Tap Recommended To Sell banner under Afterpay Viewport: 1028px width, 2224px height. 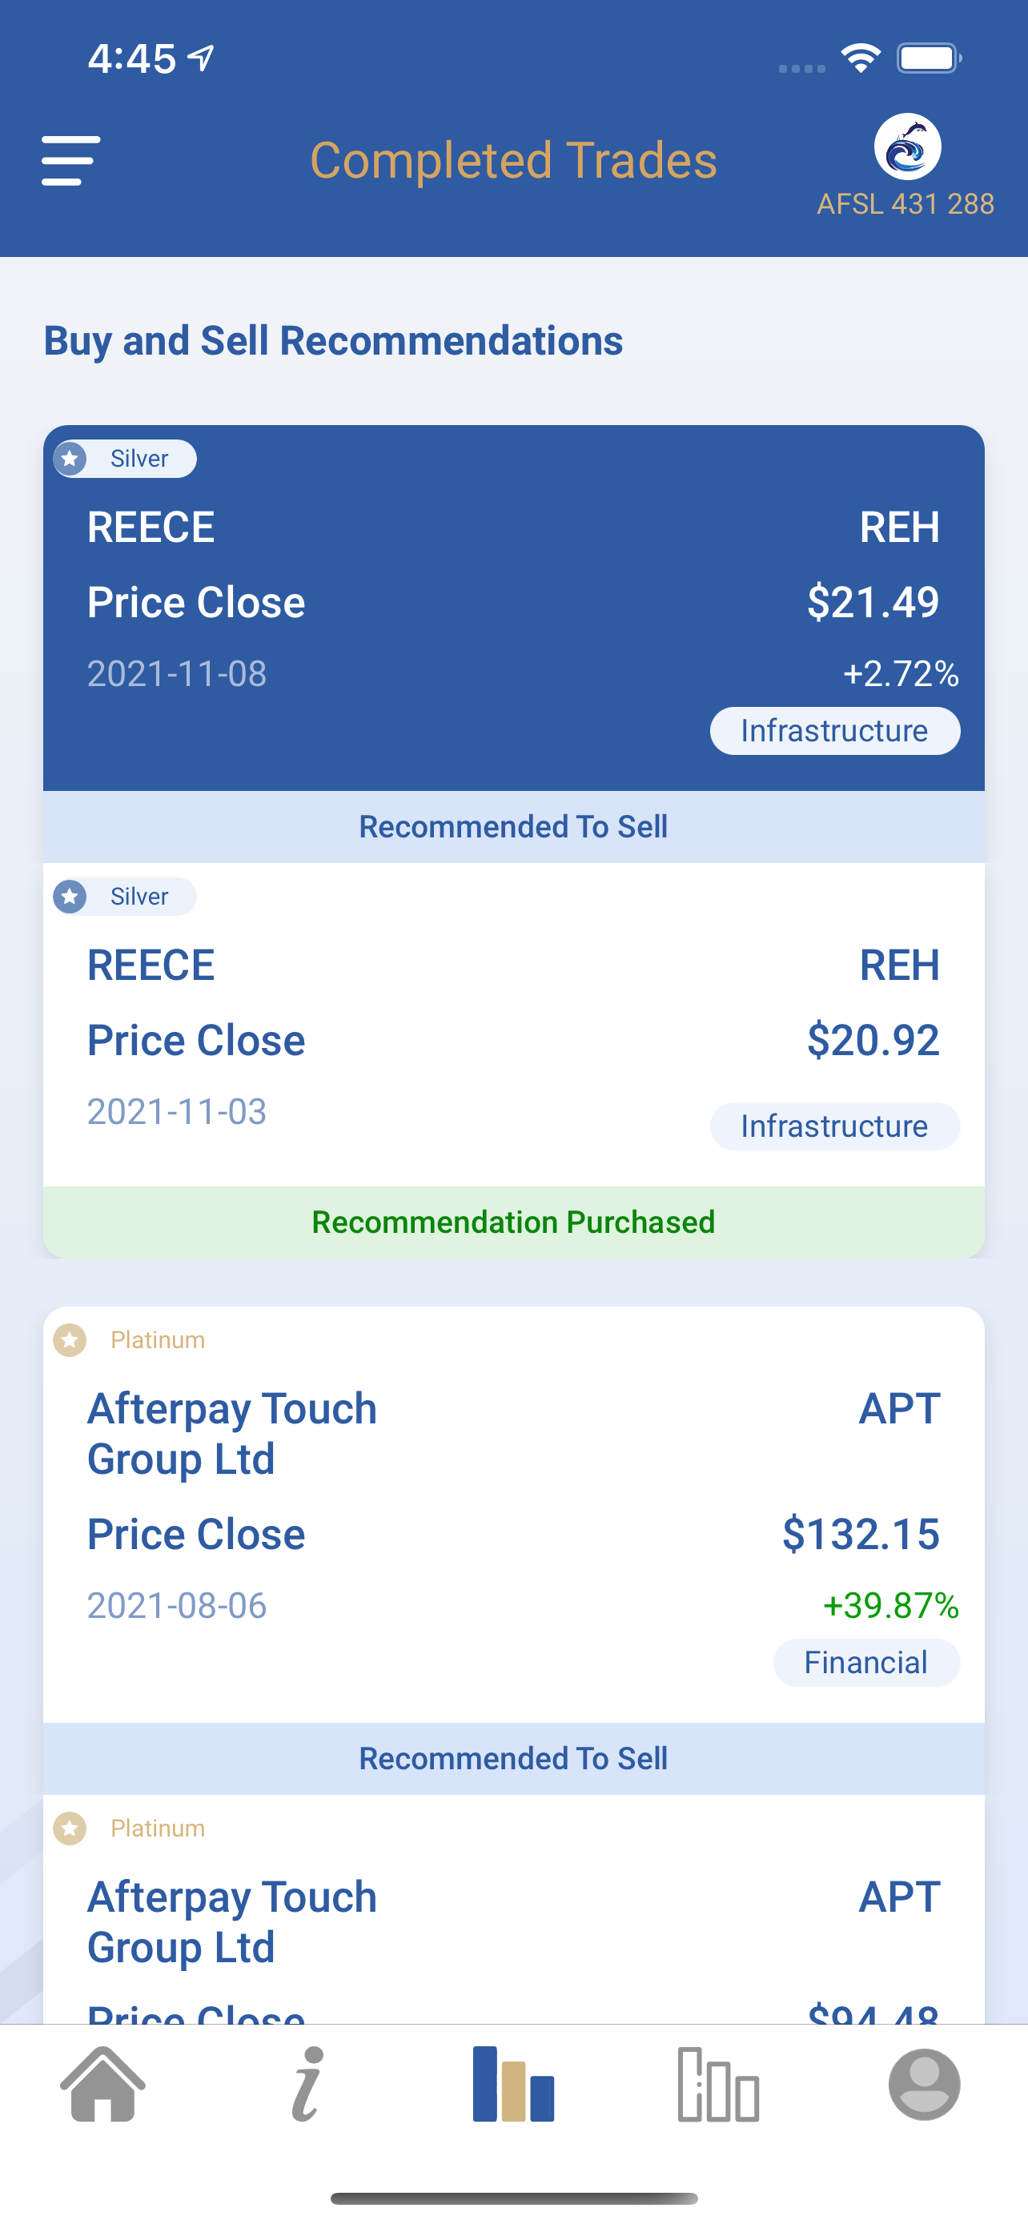tap(513, 1759)
